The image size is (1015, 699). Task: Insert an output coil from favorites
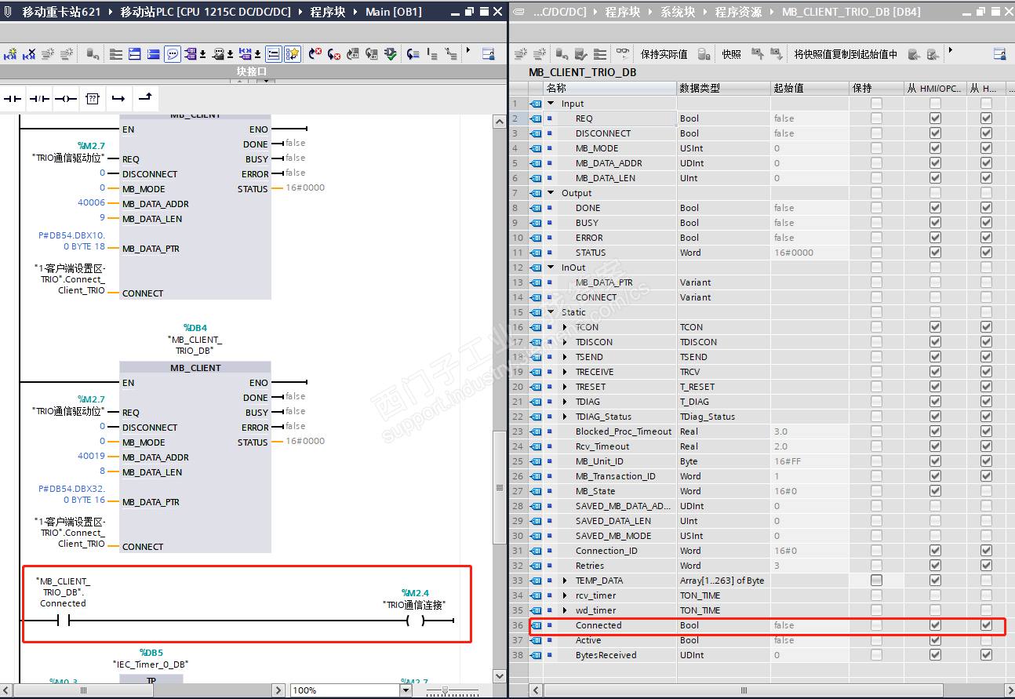click(66, 98)
